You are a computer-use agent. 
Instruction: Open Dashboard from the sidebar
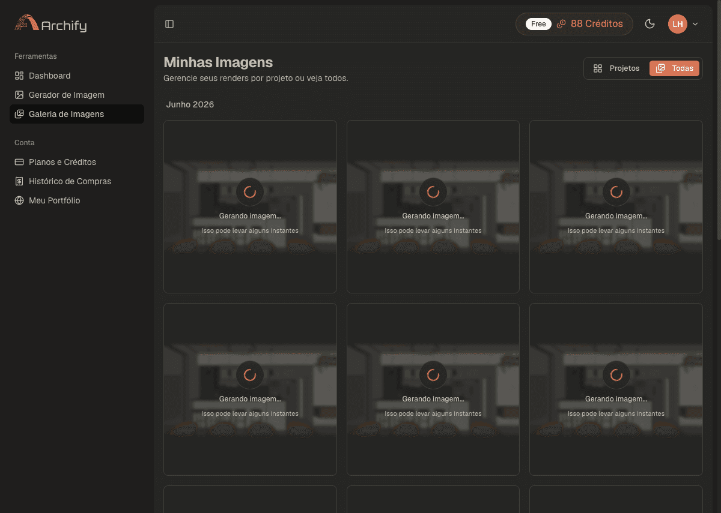pos(77,76)
